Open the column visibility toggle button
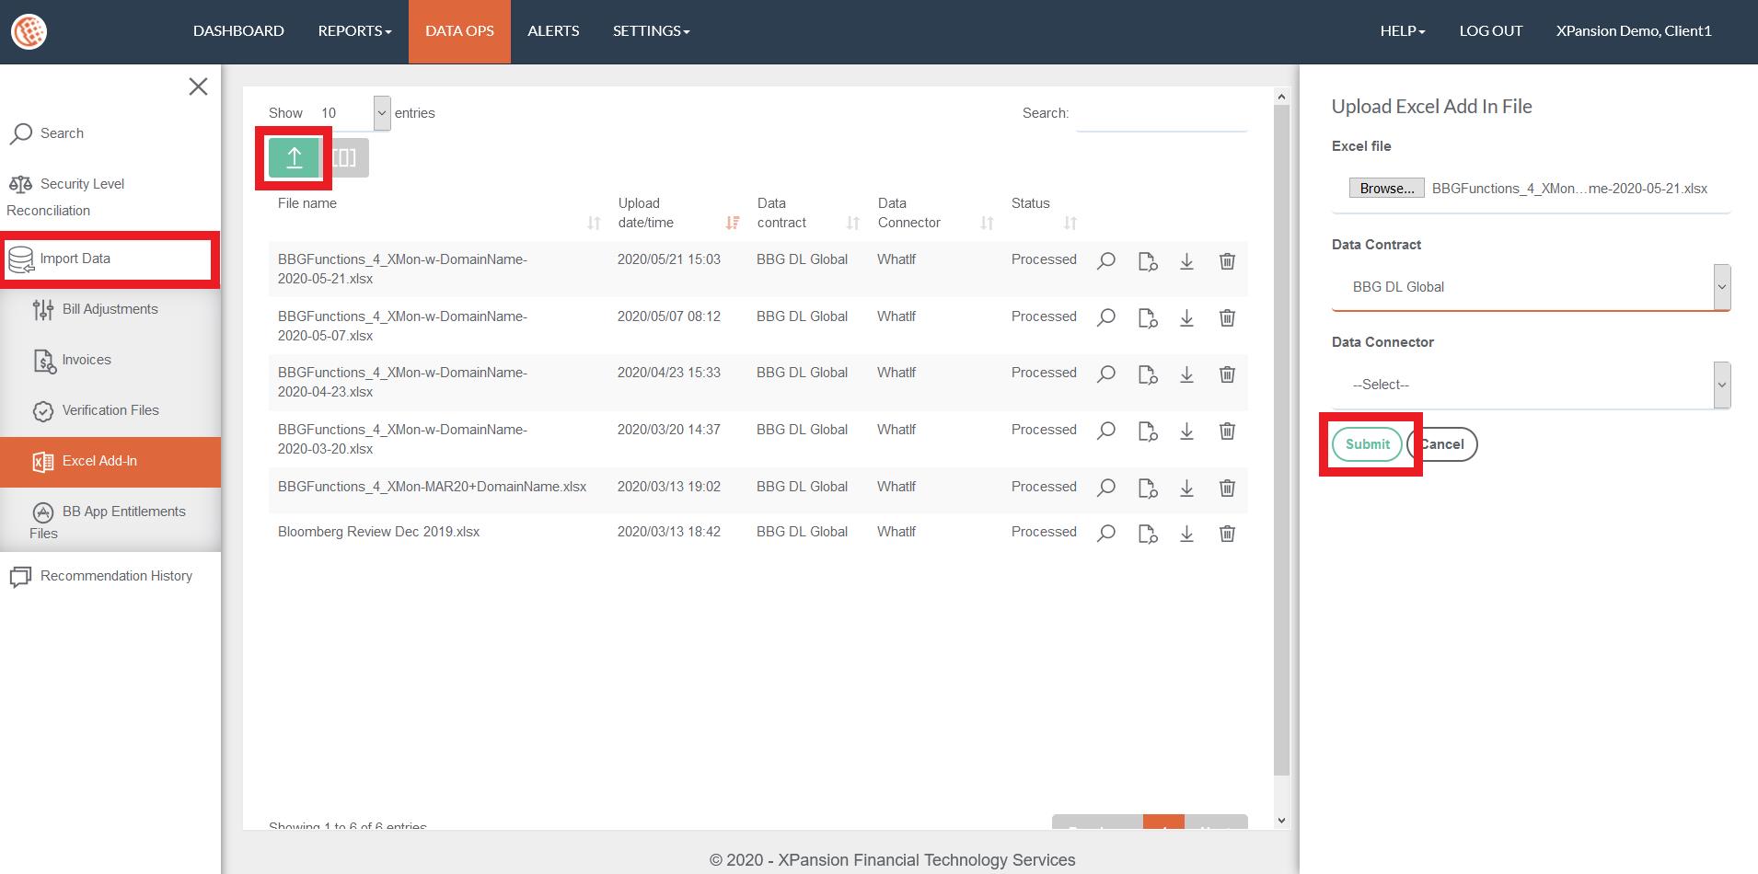Image resolution: width=1758 pixels, height=874 pixels. point(346,158)
